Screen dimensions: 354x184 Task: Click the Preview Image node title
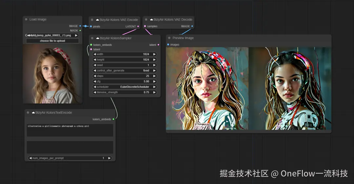pos(183,38)
